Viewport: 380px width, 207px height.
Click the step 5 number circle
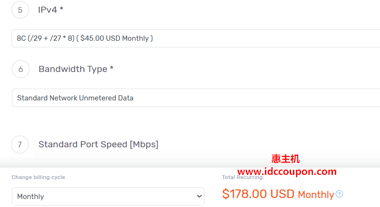(x=20, y=9)
